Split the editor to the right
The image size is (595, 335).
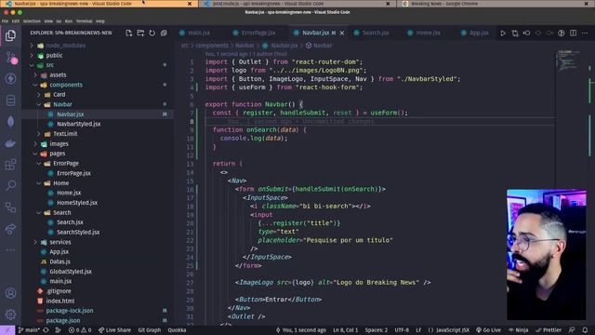(x=574, y=33)
